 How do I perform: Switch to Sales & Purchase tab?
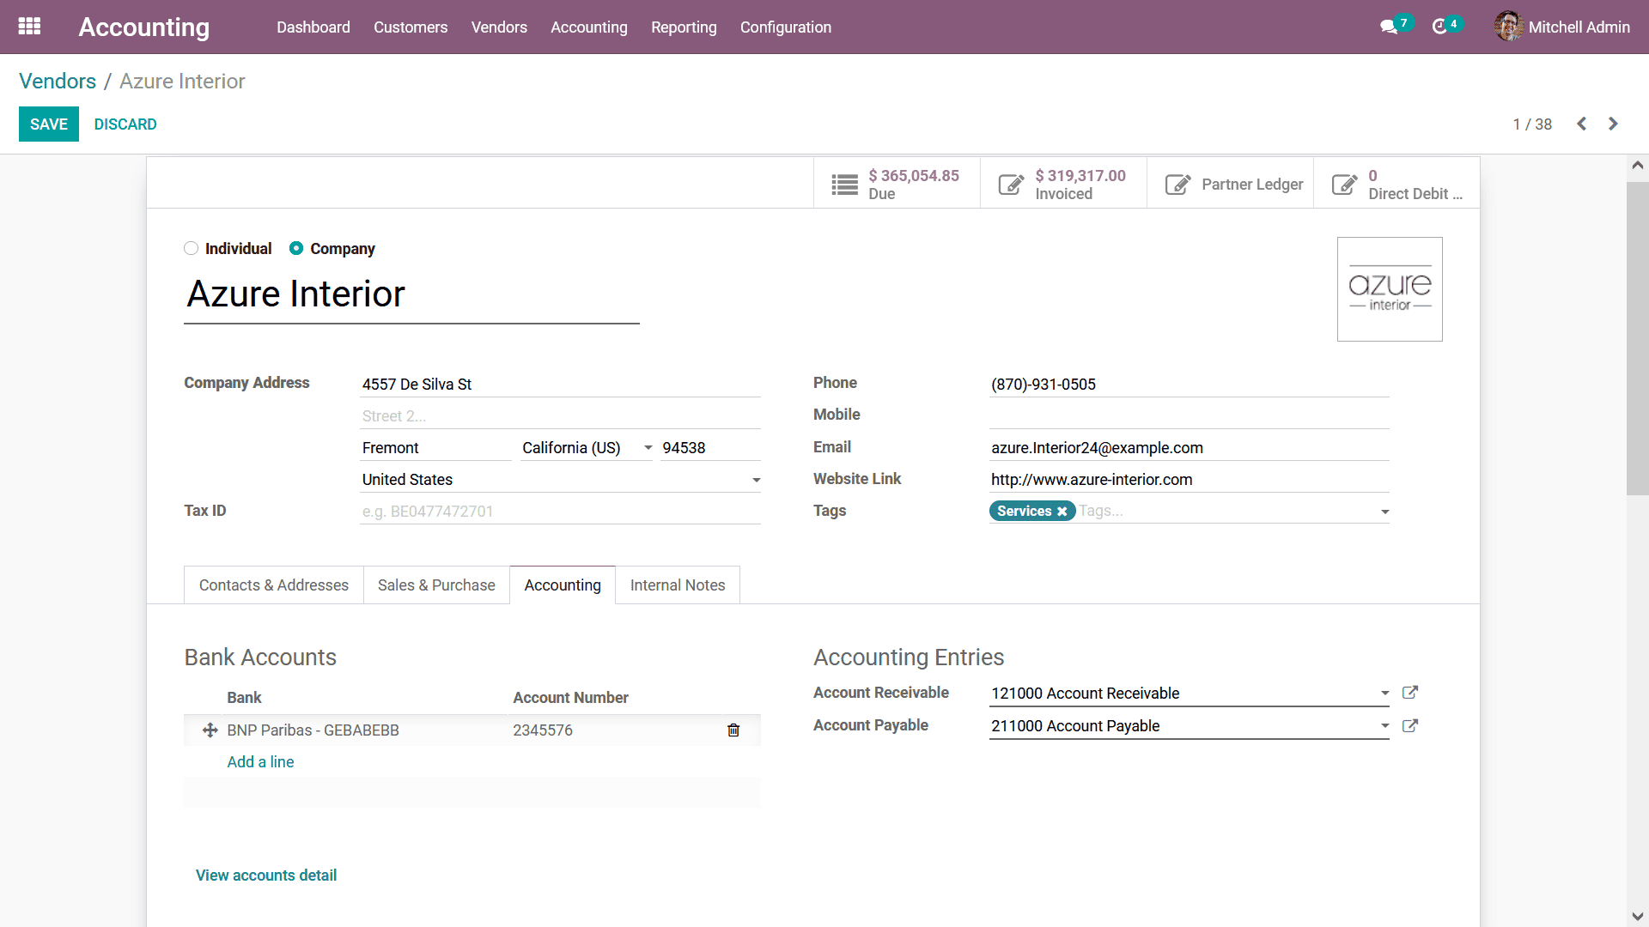tap(436, 585)
